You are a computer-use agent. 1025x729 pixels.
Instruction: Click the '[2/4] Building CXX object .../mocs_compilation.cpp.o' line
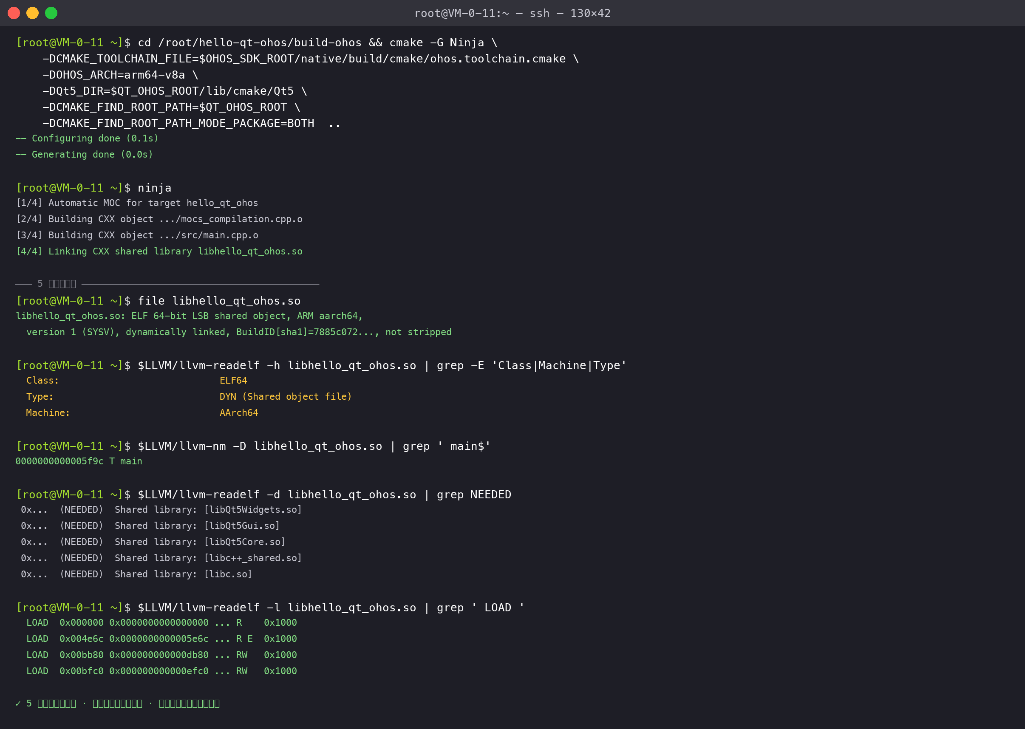coord(159,219)
